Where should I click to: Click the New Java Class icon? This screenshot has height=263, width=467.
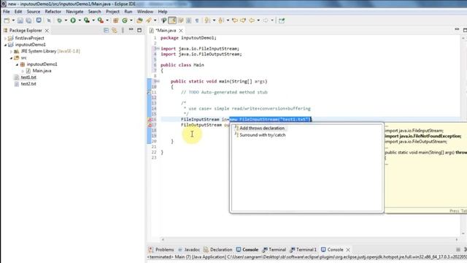pyautogui.click(x=125, y=20)
